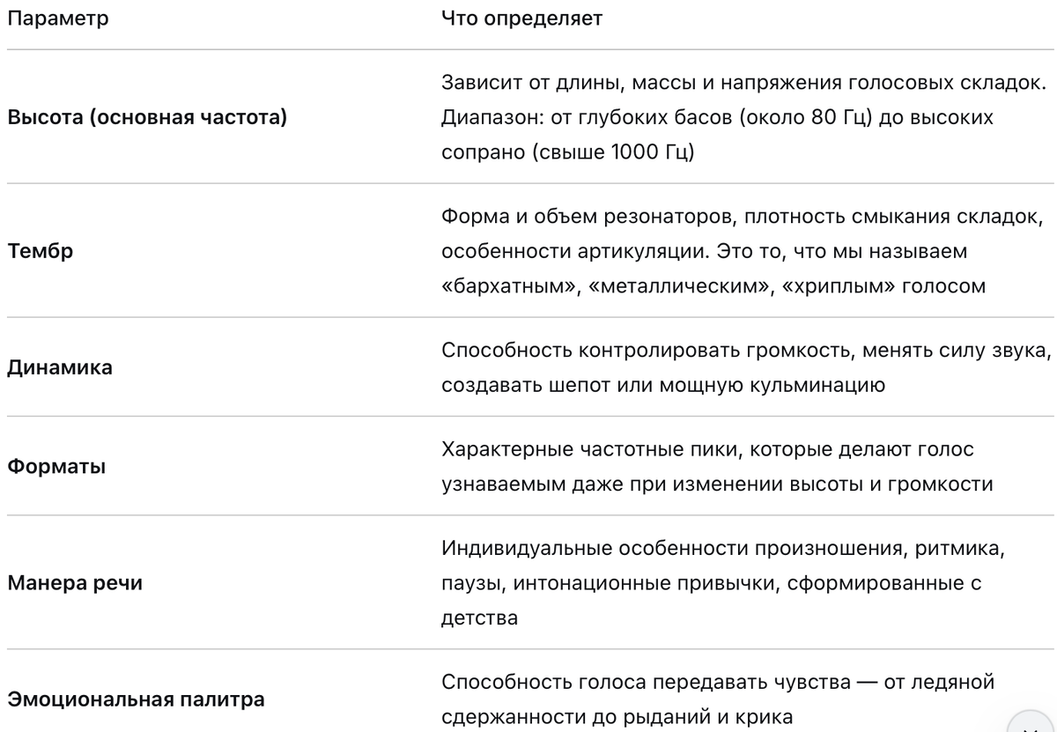Click the text 'сопрано (свыше 1000 Гц)'
1057x732 pixels.
coord(568,152)
